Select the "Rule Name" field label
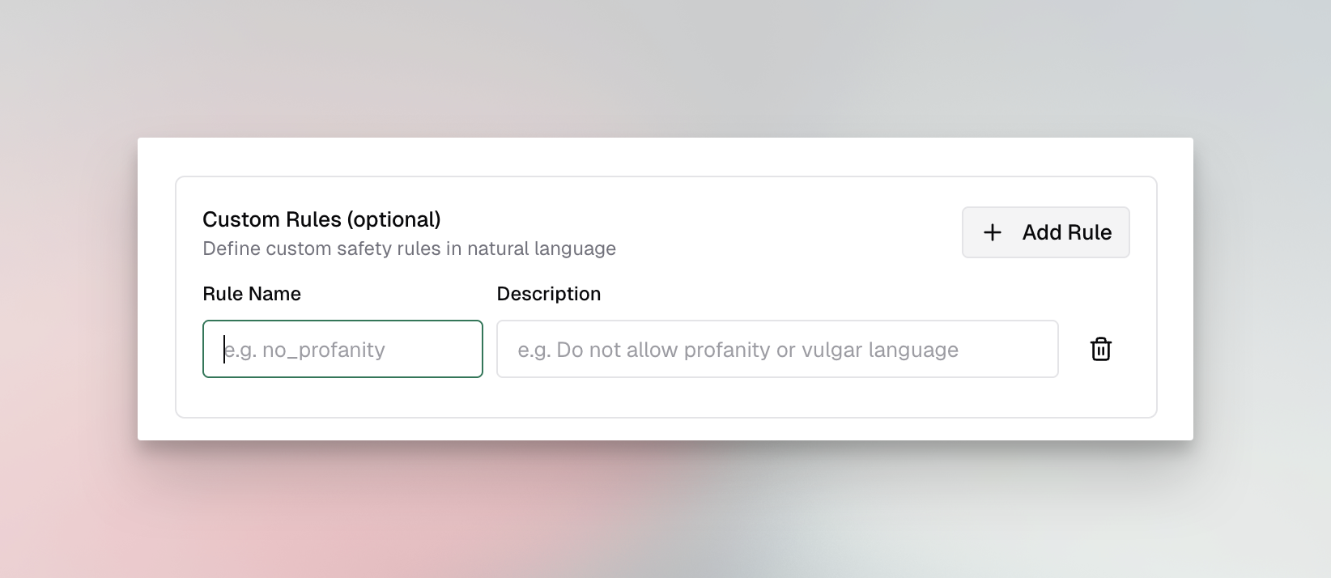1331x578 pixels. 252,294
